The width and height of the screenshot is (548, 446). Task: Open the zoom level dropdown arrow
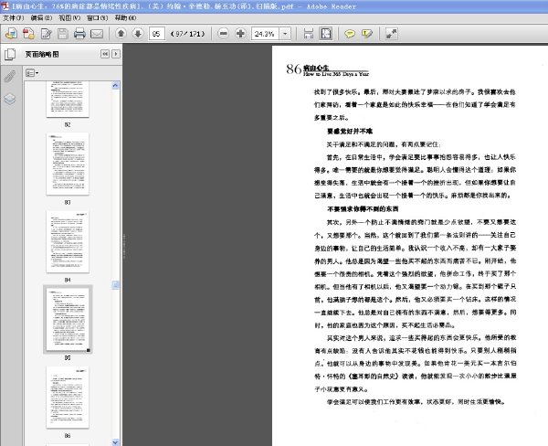pyautogui.click(x=285, y=34)
